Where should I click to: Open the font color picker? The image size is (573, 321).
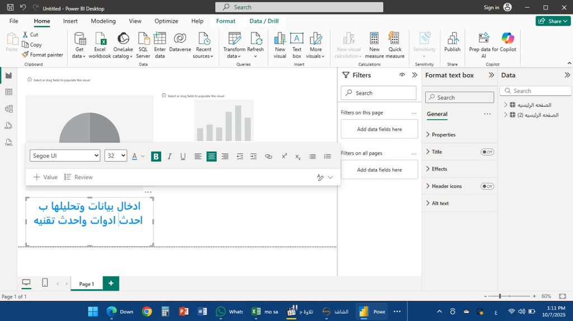tap(138, 157)
